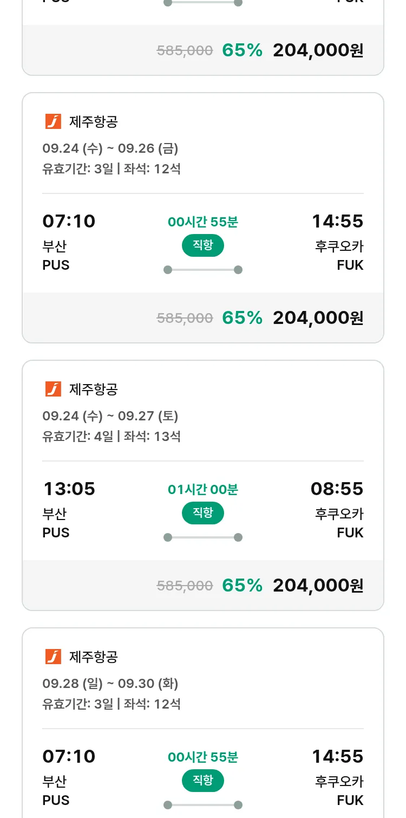Open the date range 09.28 (일) ~ 09.30 (화)
The width and height of the screenshot is (406, 818).
coord(110,684)
